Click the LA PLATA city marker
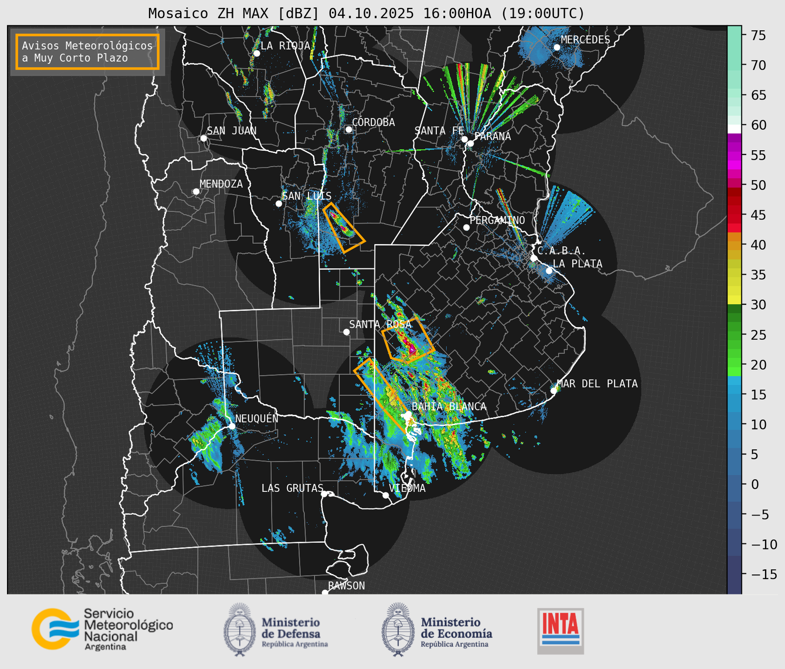The height and width of the screenshot is (669, 785). (549, 271)
